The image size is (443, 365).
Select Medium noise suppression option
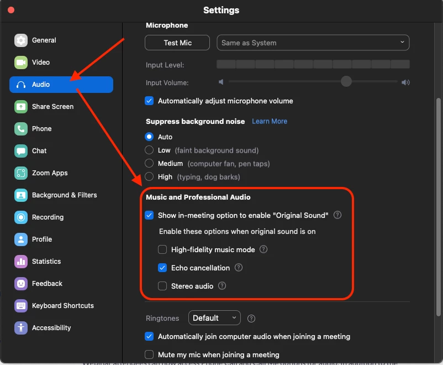(x=149, y=163)
